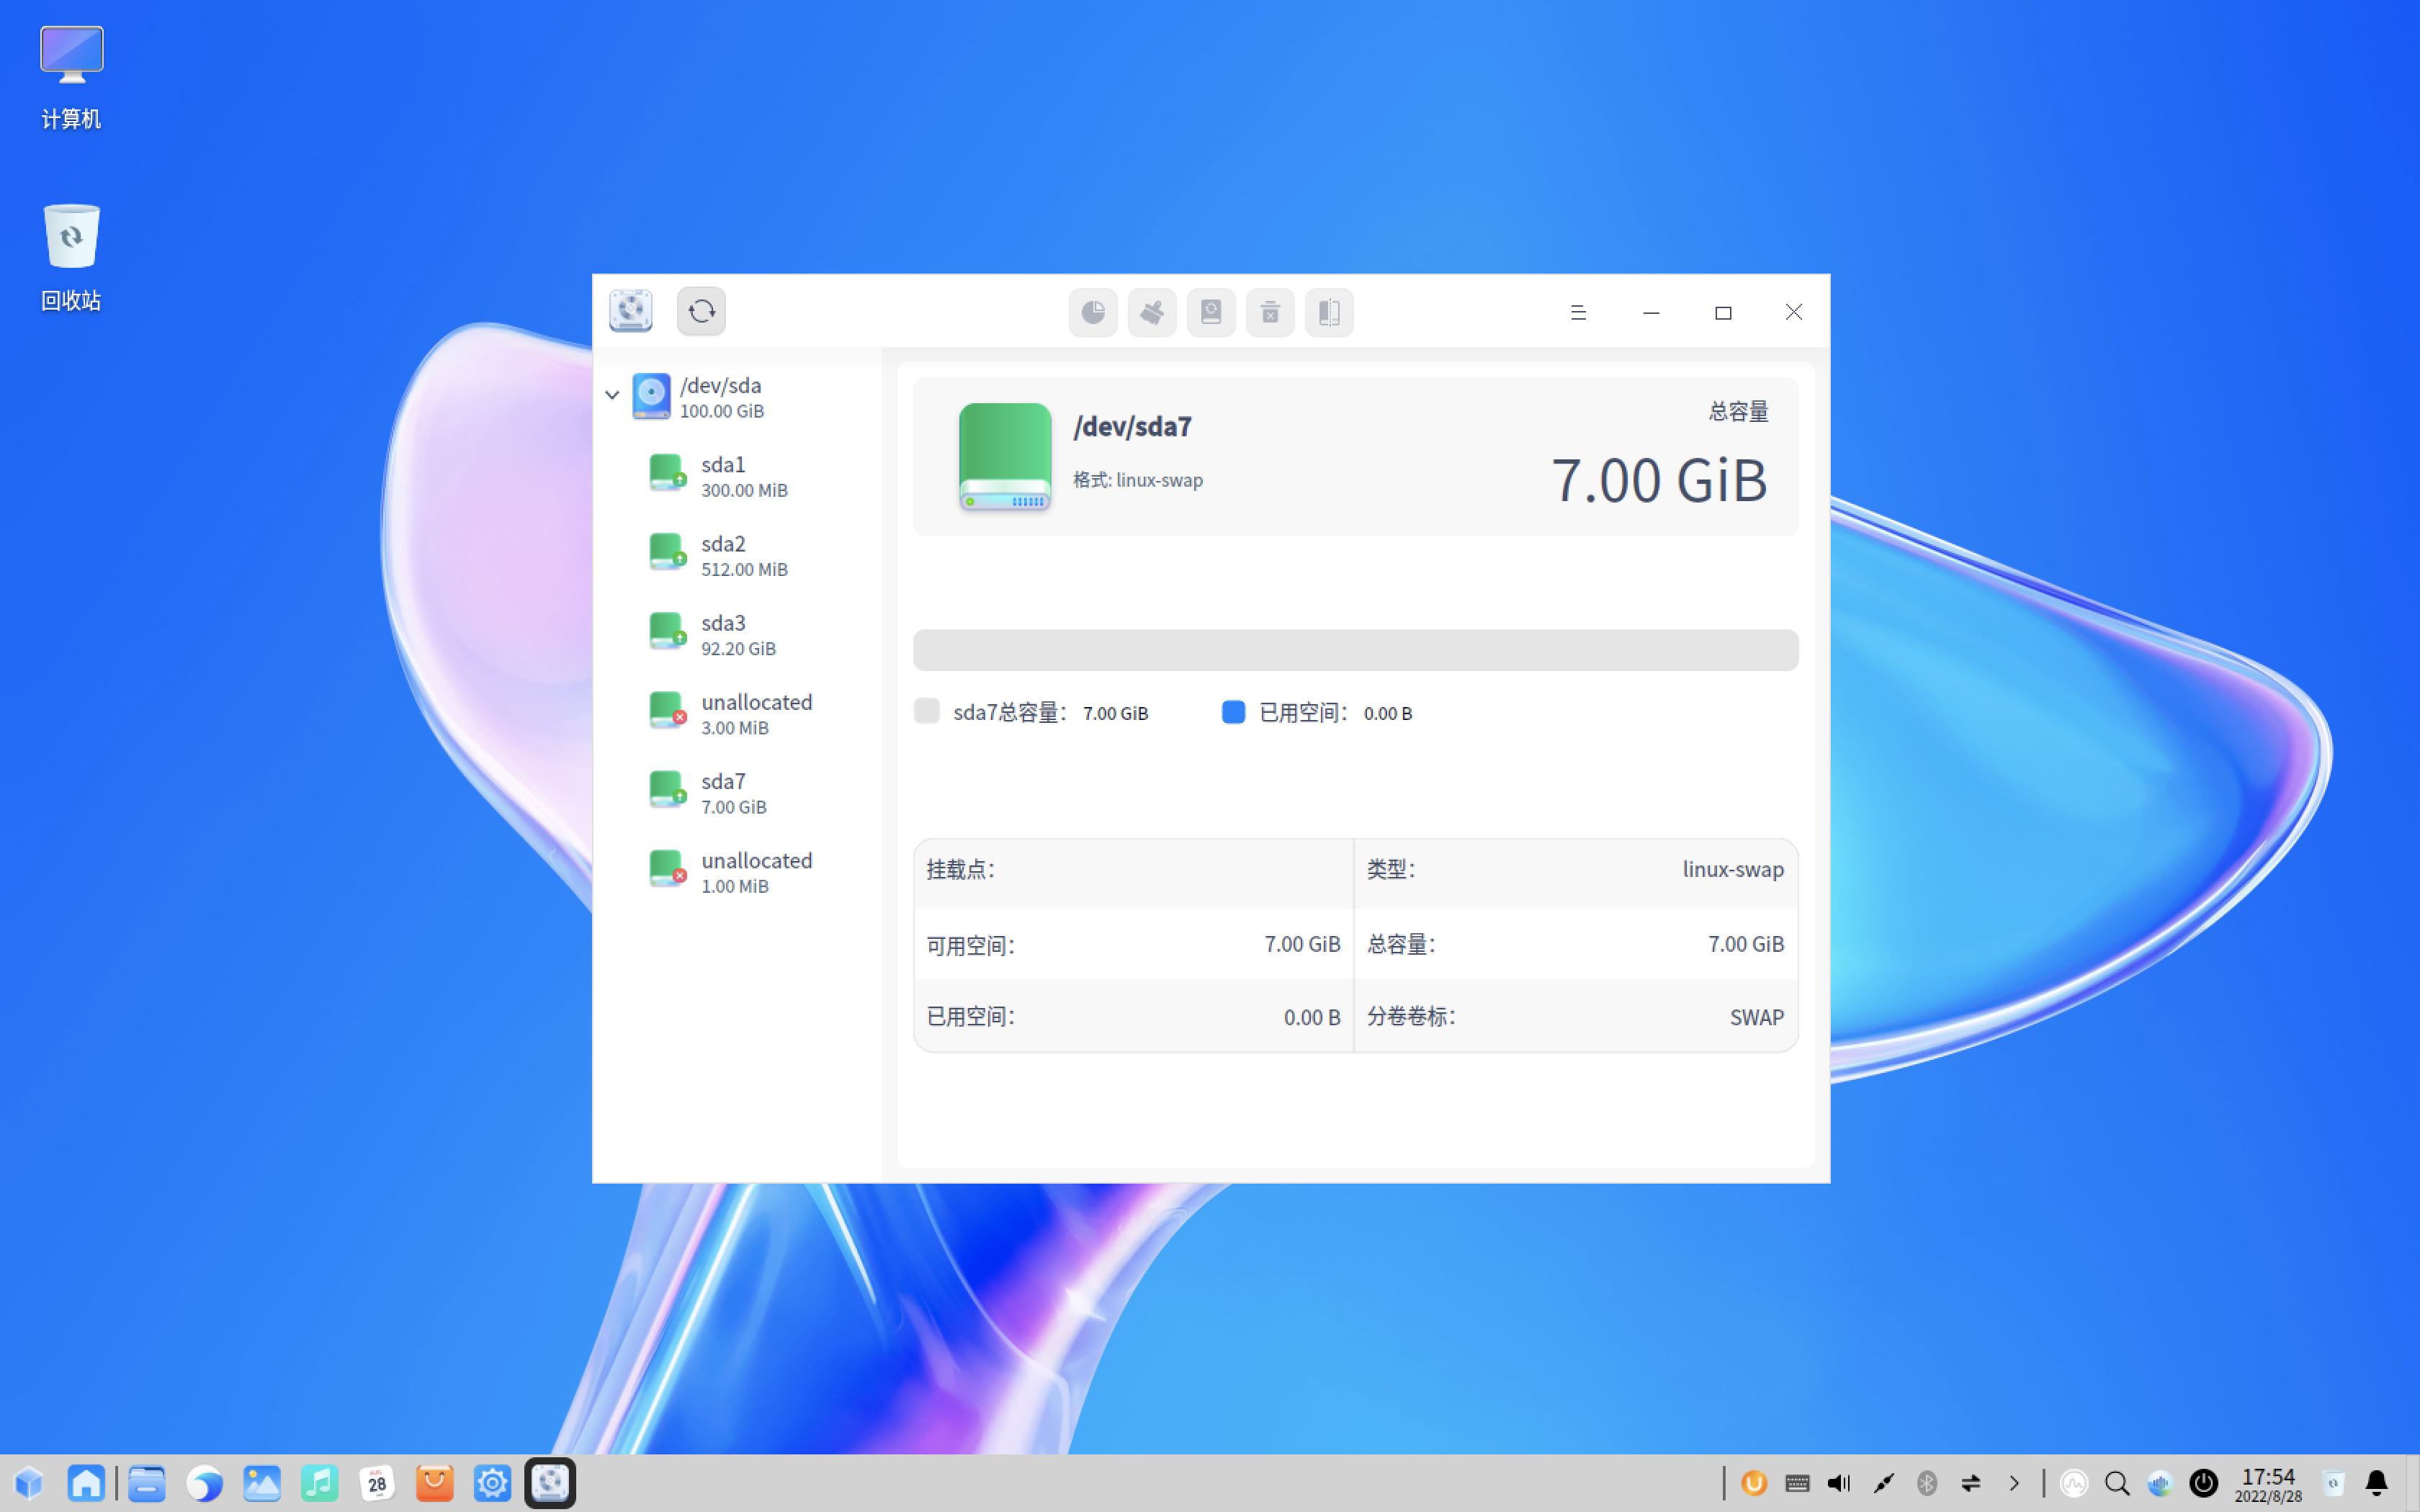Open the hamburger main menu

pyautogui.click(x=1578, y=312)
